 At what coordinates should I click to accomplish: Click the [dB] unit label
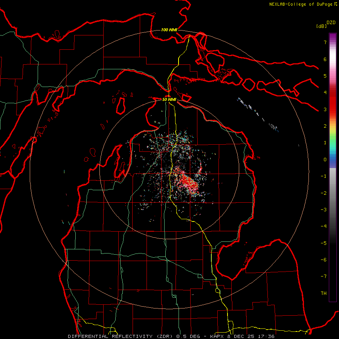coord(321,26)
